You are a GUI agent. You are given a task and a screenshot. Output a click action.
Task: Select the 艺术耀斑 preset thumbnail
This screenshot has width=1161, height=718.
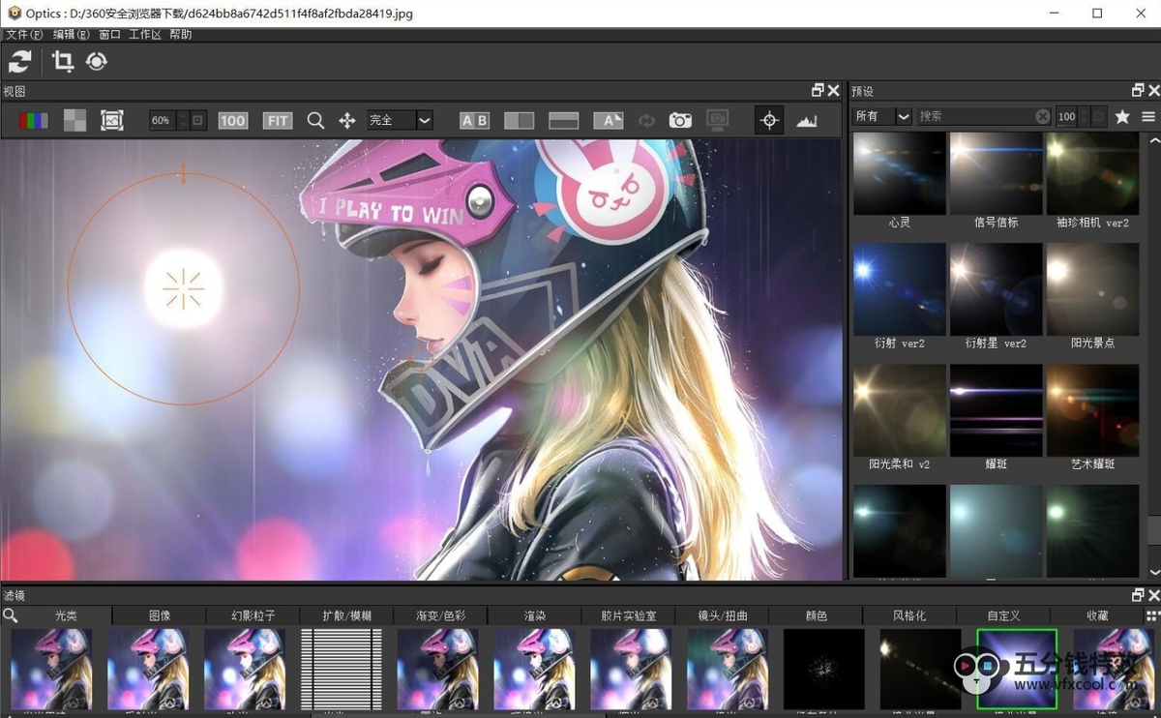1093,410
